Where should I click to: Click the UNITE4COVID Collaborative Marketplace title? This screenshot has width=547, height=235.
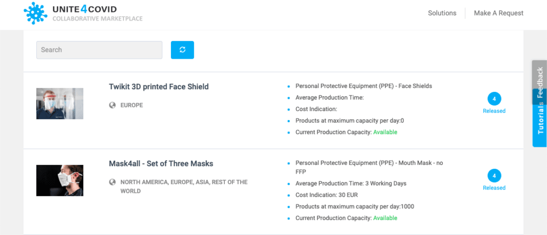pos(97,13)
